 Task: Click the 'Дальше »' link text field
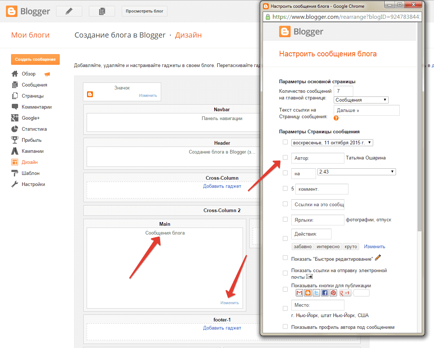pyautogui.click(x=367, y=110)
